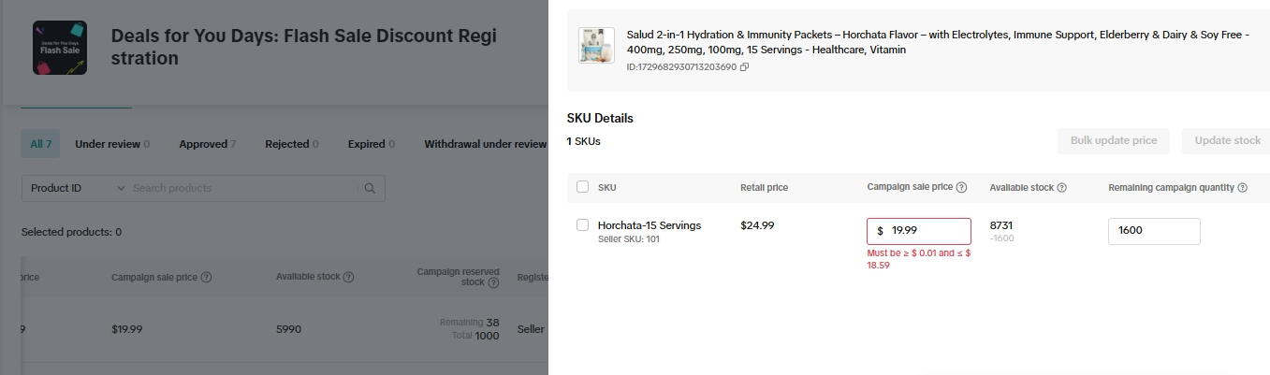
Task: Switch to the Under review tab
Action: (111, 144)
